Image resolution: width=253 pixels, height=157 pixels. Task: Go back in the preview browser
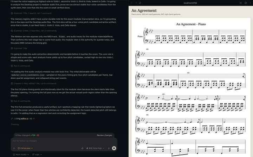pos(132,3)
